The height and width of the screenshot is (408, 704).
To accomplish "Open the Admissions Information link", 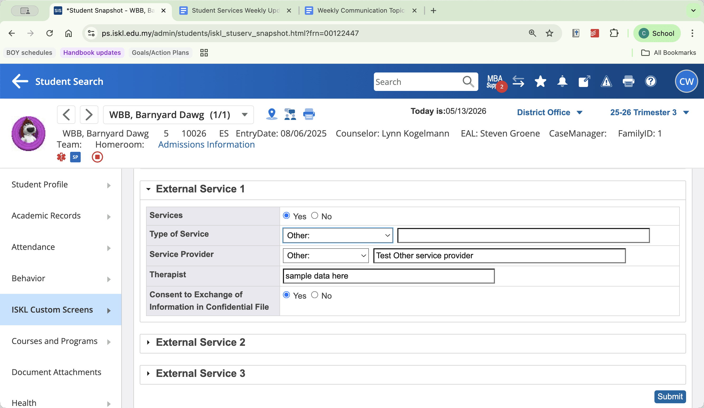I will point(206,144).
